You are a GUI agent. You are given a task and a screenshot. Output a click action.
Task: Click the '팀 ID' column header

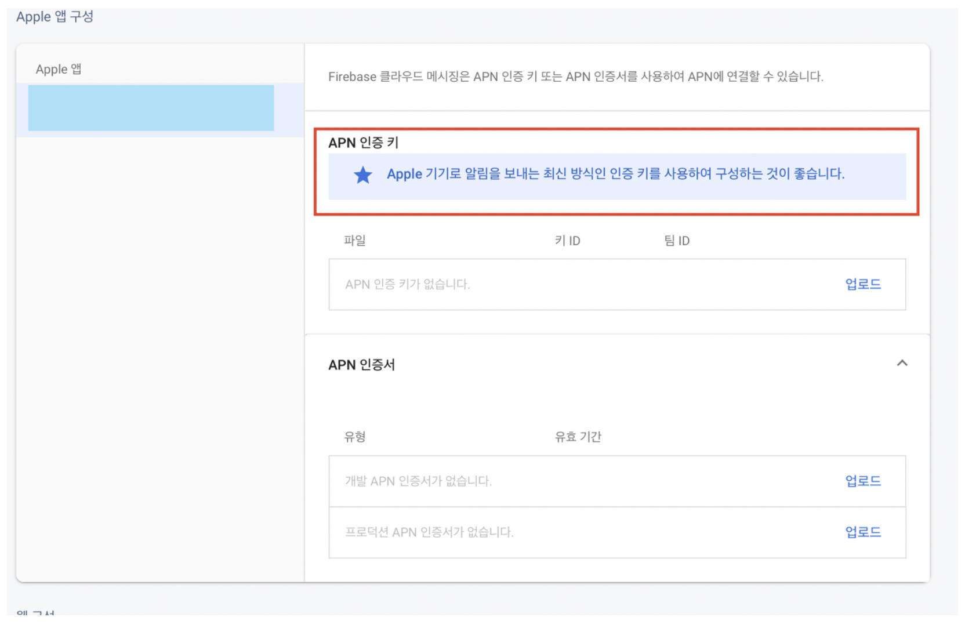coord(677,240)
